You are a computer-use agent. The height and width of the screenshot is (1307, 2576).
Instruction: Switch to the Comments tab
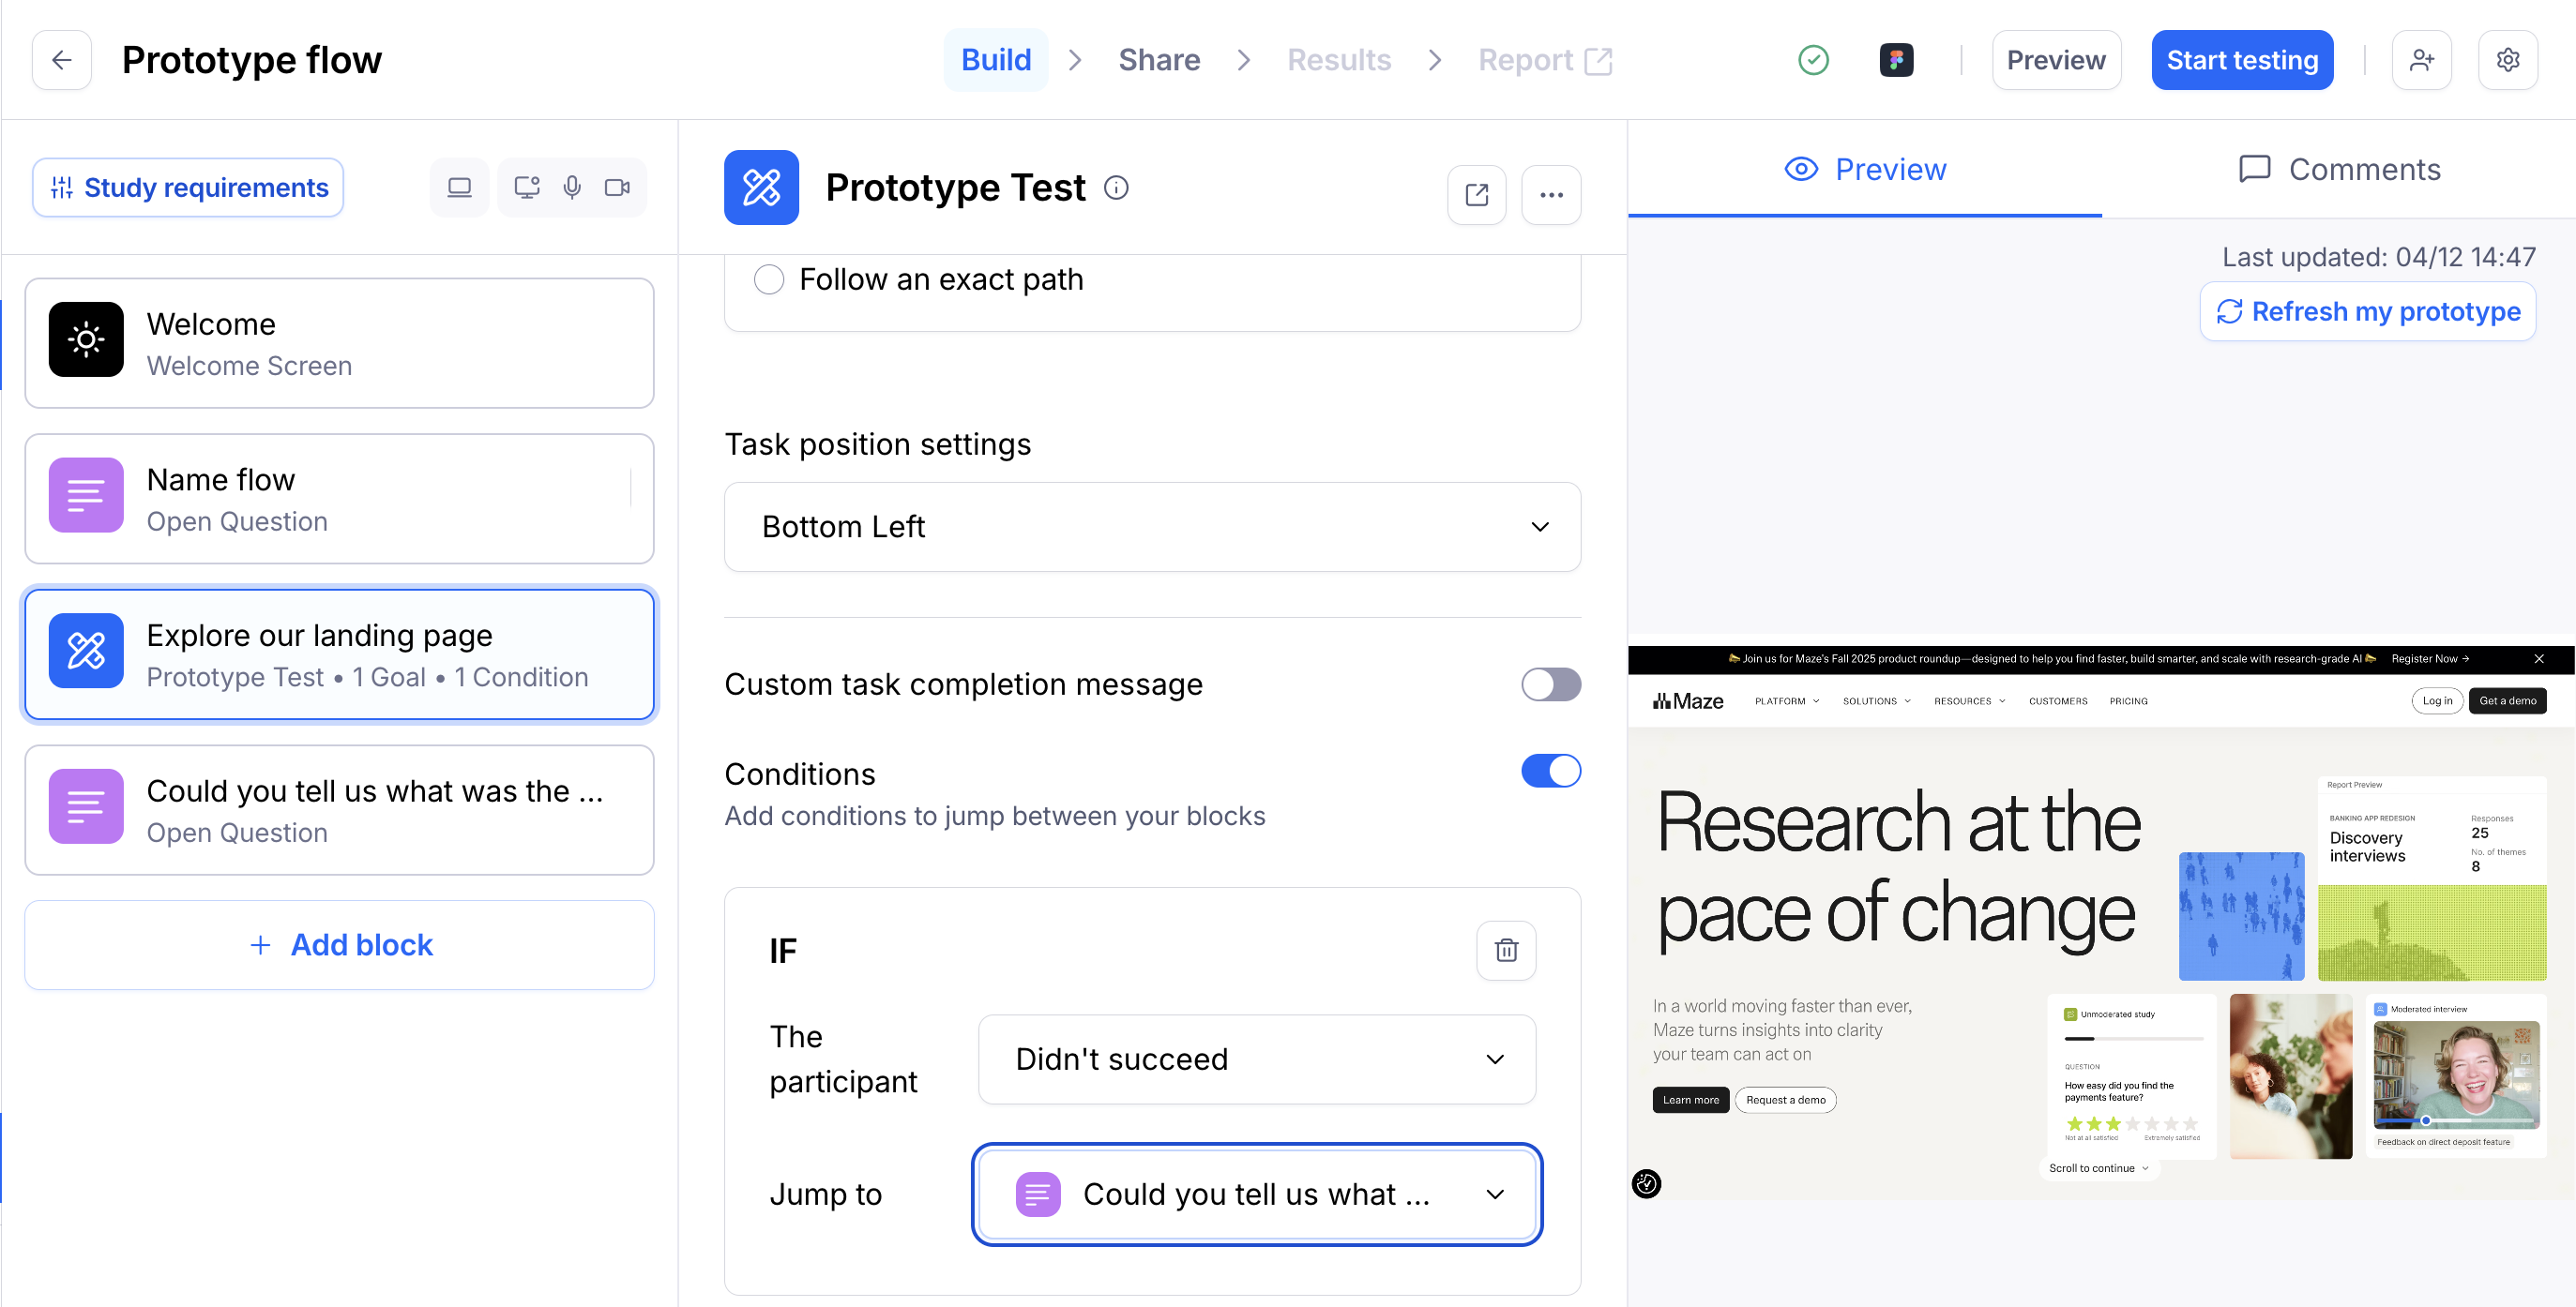click(2339, 169)
